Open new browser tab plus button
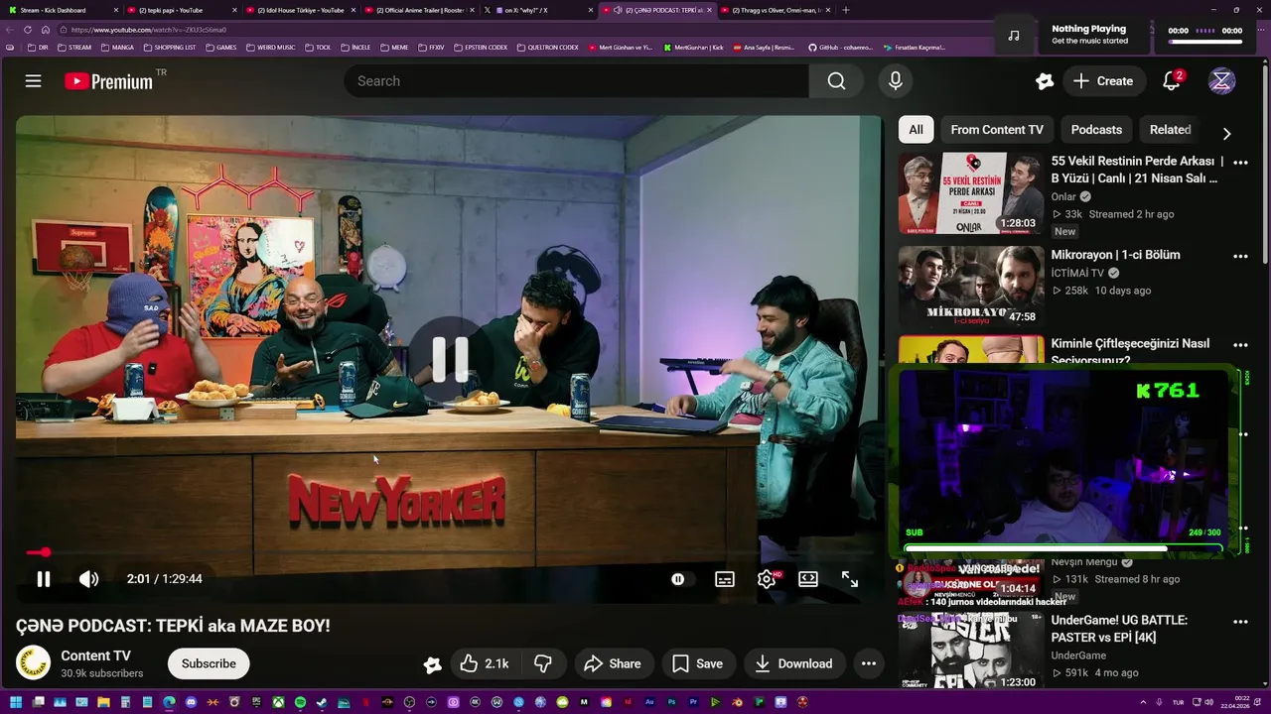This screenshot has width=1271, height=714. pos(846,10)
